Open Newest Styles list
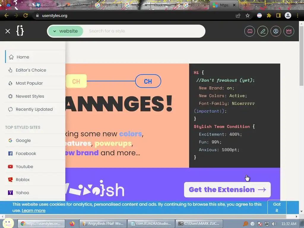Screen dimensions: 304x228 coord(35,96)
